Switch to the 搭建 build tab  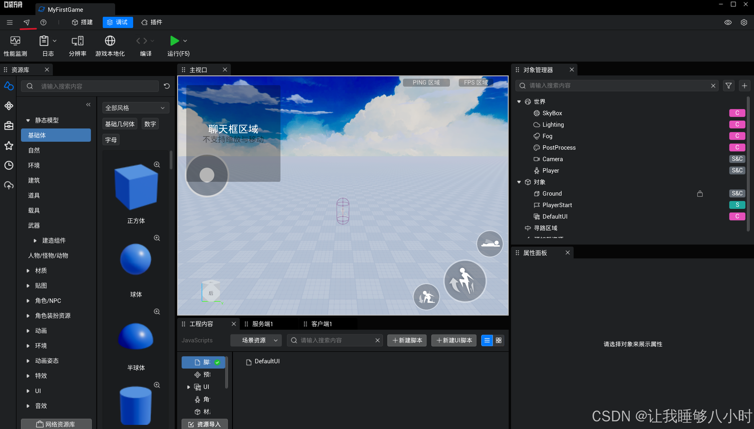pos(82,22)
